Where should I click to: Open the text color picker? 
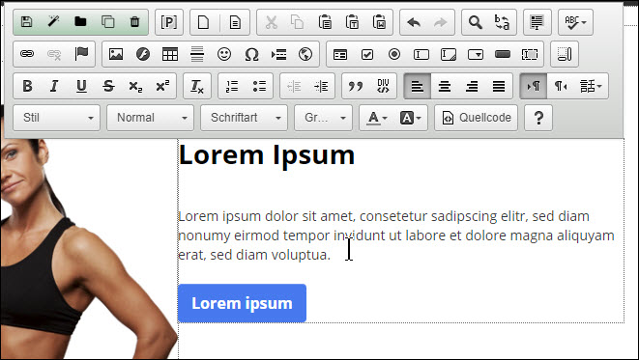click(x=376, y=118)
